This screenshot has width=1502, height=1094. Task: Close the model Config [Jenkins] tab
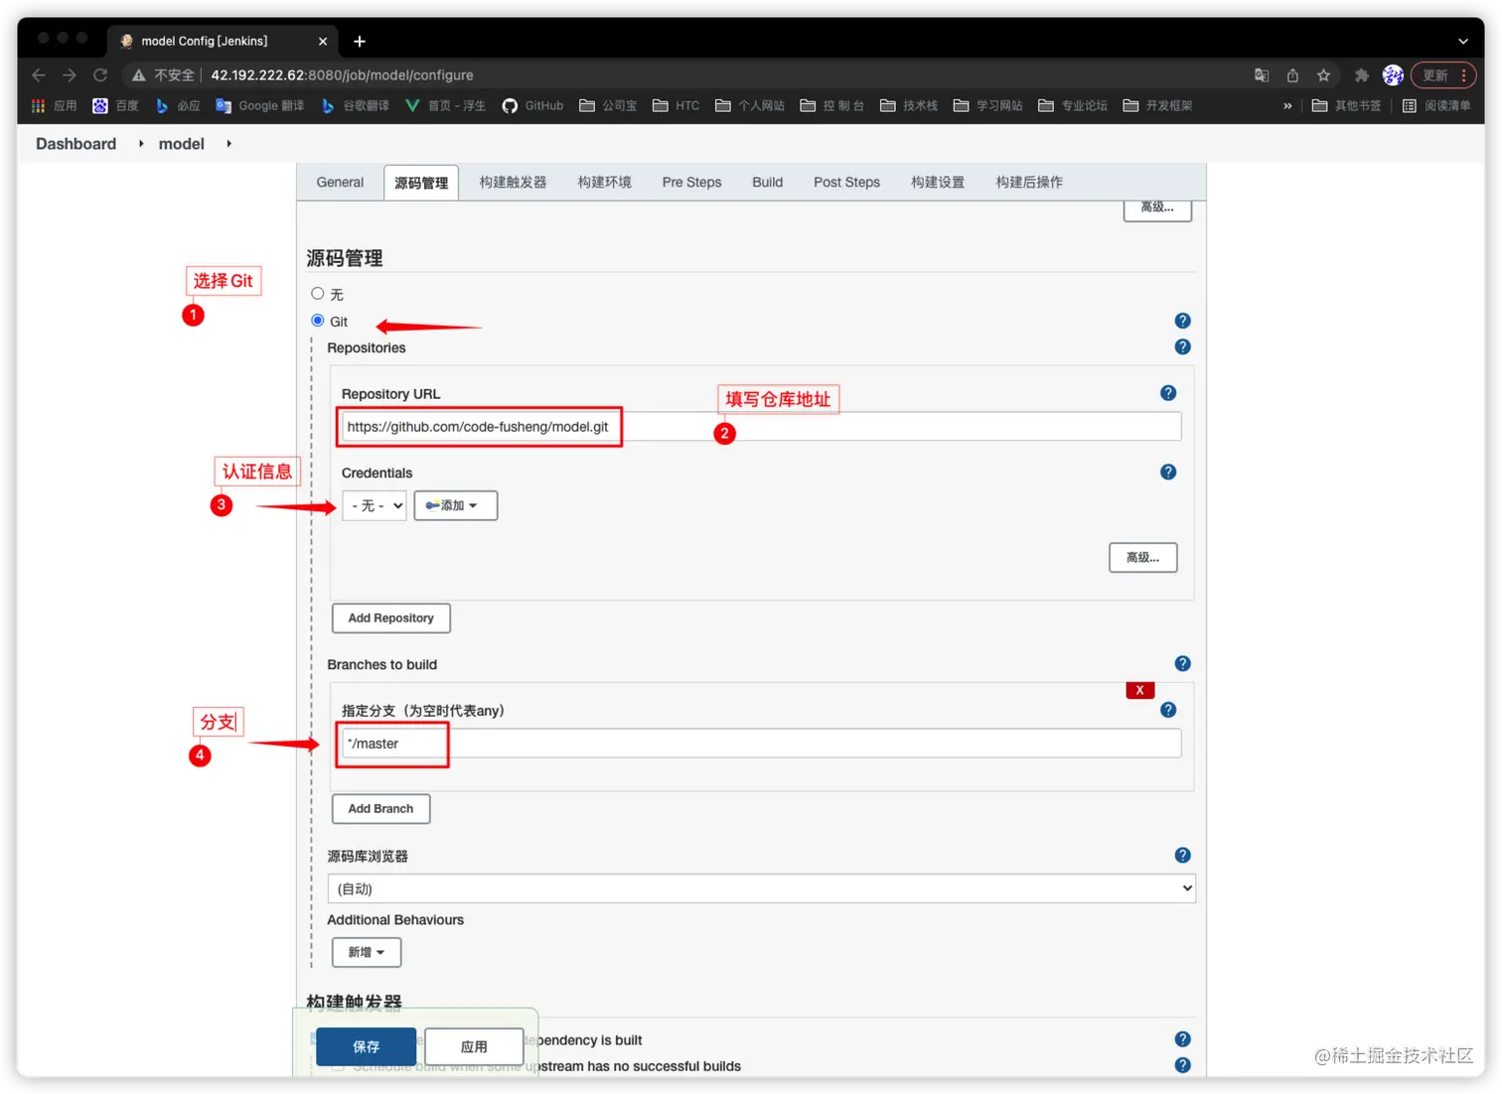(323, 41)
